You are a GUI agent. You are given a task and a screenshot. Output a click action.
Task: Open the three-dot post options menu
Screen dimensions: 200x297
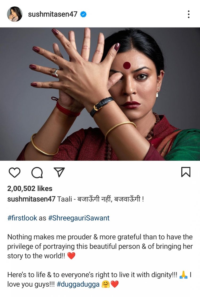189,14
